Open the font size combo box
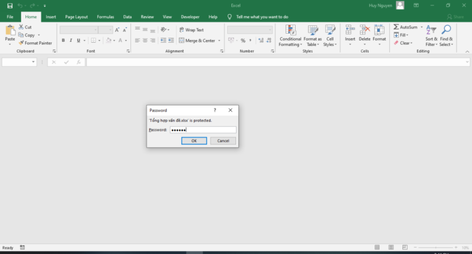 pyautogui.click(x=106, y=29)
